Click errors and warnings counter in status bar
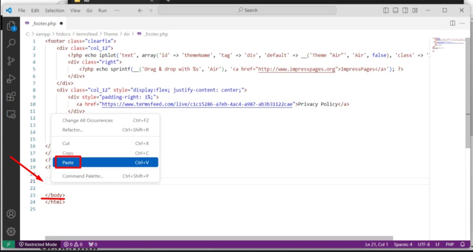This screenshot has width=473, height=252. click(x=73, y=244)
